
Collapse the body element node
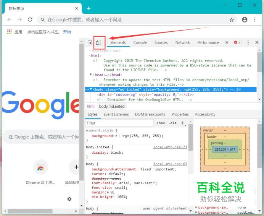click(x=91, y=89)
